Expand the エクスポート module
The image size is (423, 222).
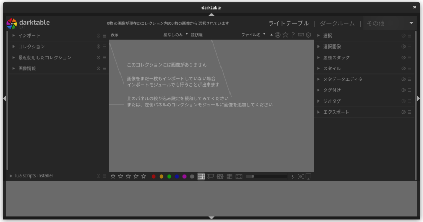click(336, 112)
